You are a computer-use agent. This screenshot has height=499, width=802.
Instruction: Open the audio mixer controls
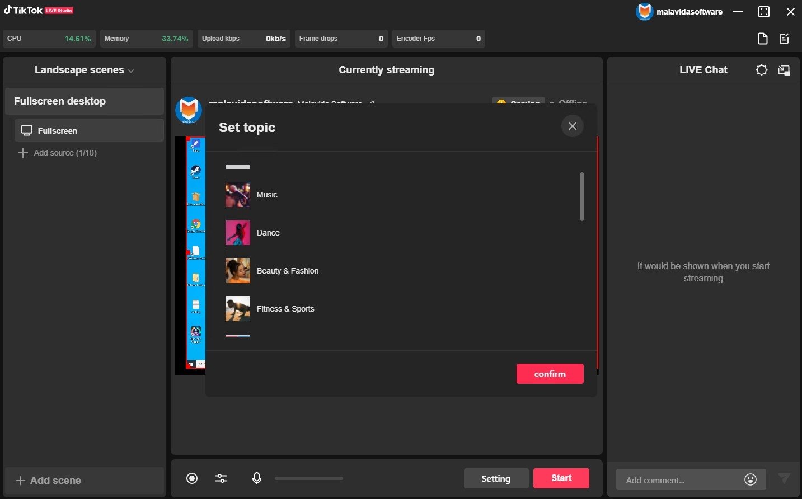click(x=221, y=478)
